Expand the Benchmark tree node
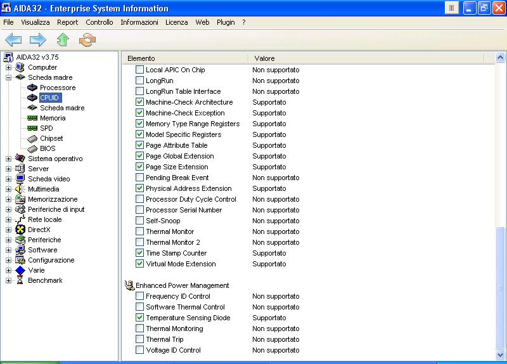This screenshot has height=364, width=507. [8, 280]
